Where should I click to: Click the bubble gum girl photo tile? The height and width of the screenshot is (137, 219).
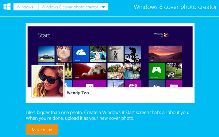(x=64, y=54)
